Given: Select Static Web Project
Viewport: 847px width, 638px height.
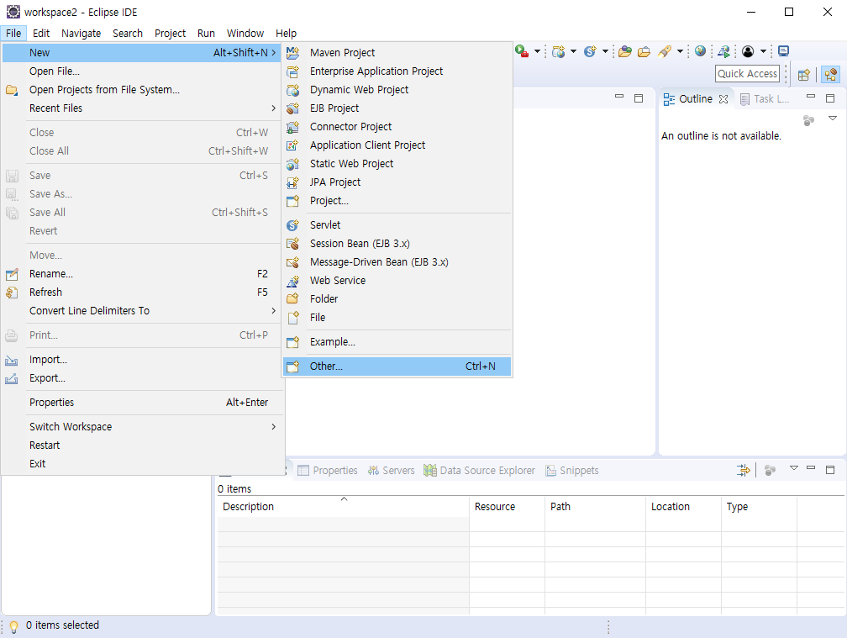Looking at the screenshot, I should 397,164.
